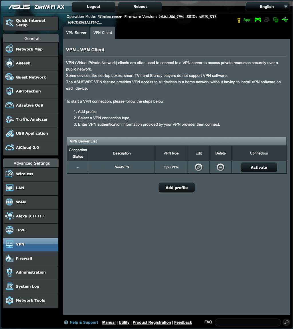Switch to the VPN Server tab
The image size is (293, 329).
(76, 33)
